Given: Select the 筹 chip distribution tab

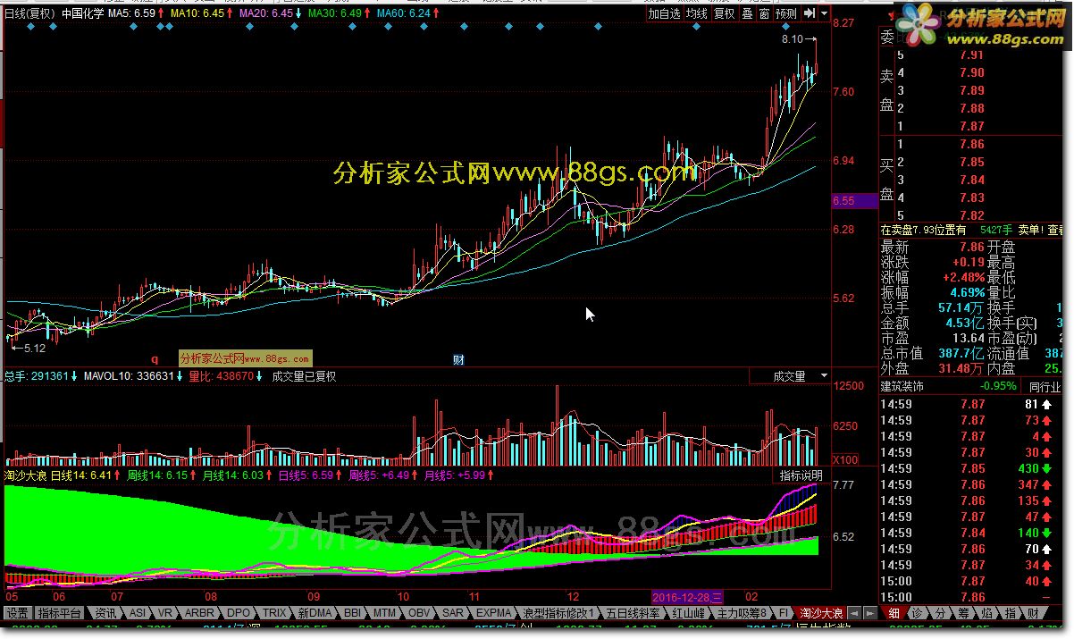Looking at the screenshot, I should coord(963,613).
